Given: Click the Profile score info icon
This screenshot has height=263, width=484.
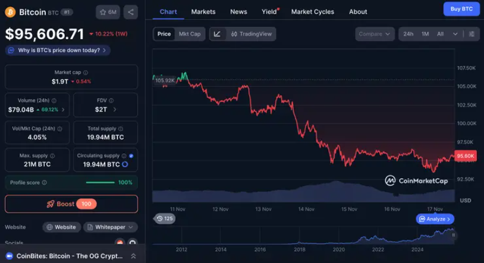Looking at the screenshot, I should coord(44,182).
